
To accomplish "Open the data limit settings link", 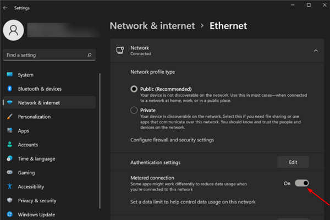I will [x=193, y=202].
